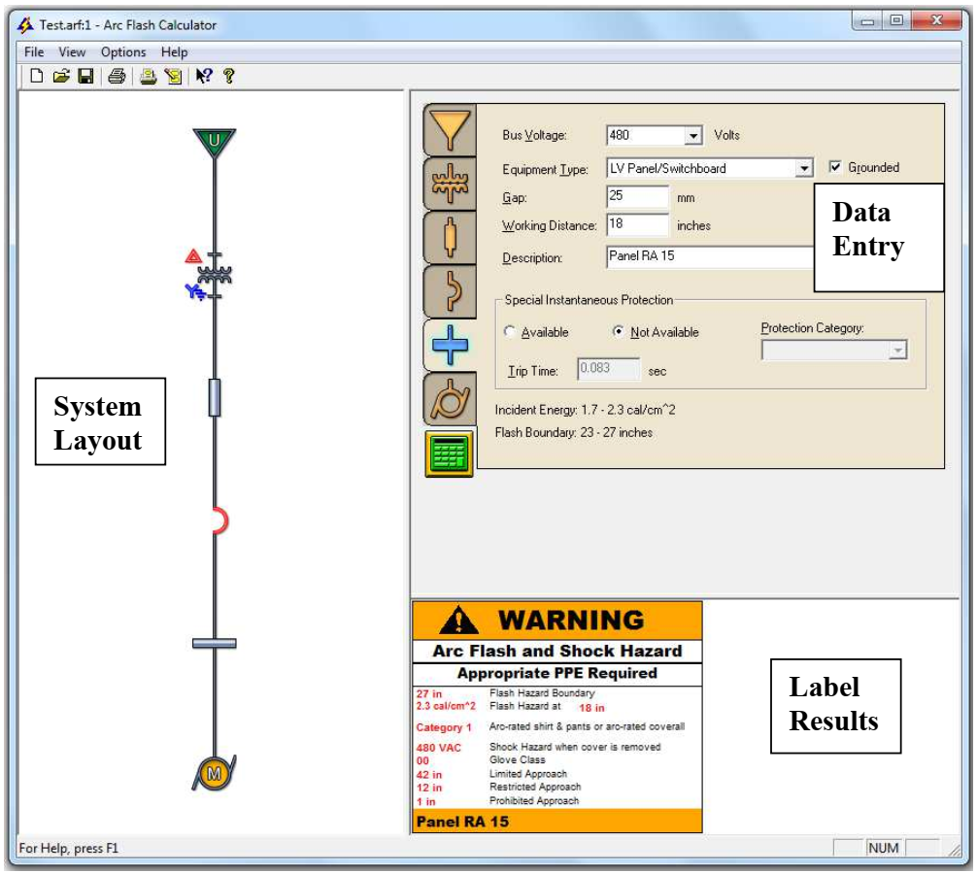The height and width of the screenshot is (873, 977).
Task: Activate the context help arrow icon
Action: tap(204, 76)
